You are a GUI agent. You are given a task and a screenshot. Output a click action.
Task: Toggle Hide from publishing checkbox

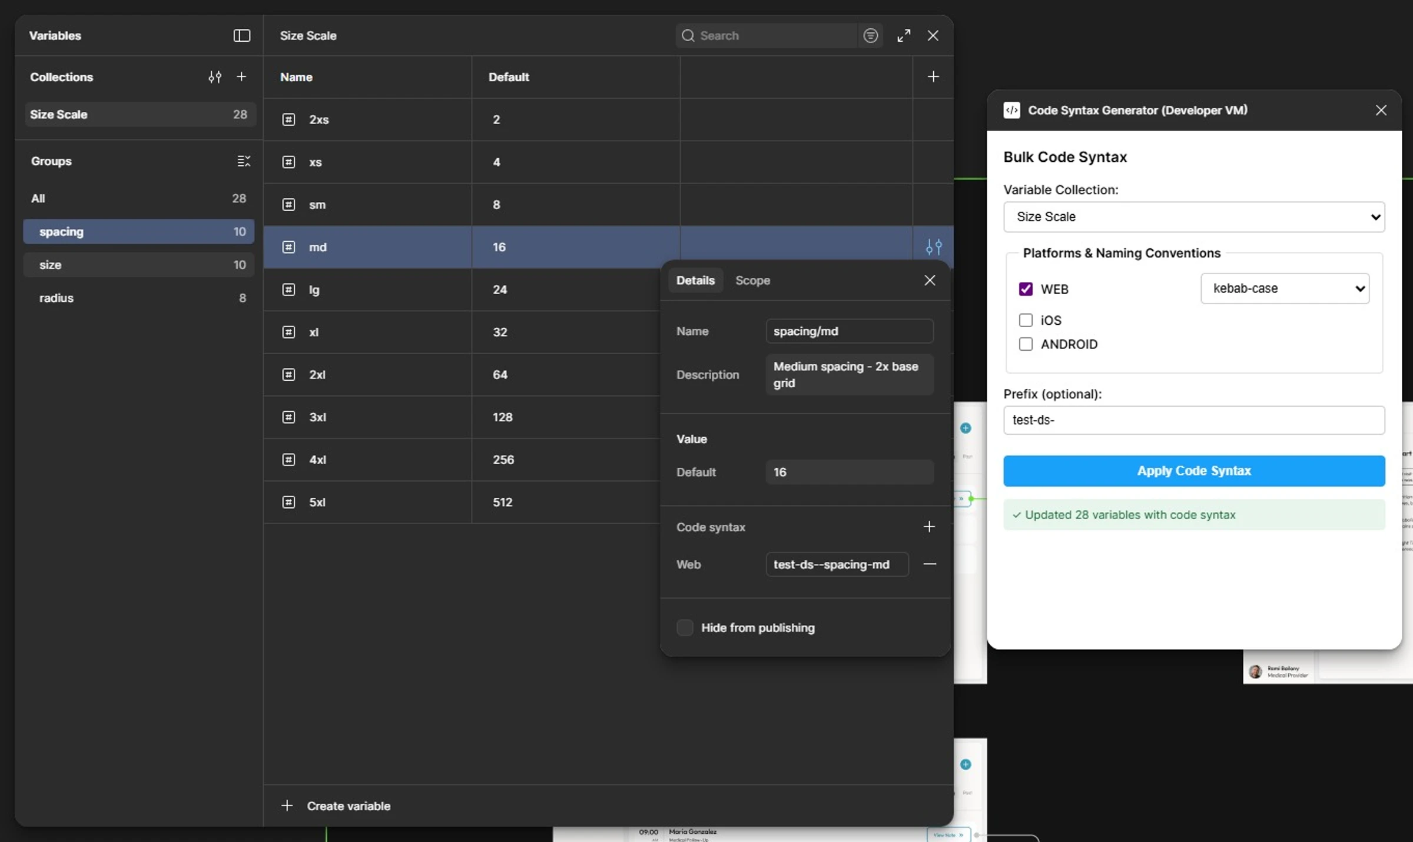click(x=685, y=628)
